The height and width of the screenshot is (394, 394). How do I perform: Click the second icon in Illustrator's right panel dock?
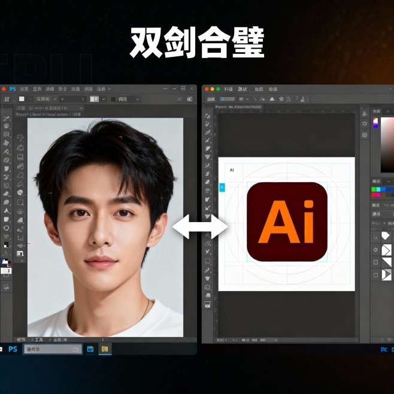364,123
